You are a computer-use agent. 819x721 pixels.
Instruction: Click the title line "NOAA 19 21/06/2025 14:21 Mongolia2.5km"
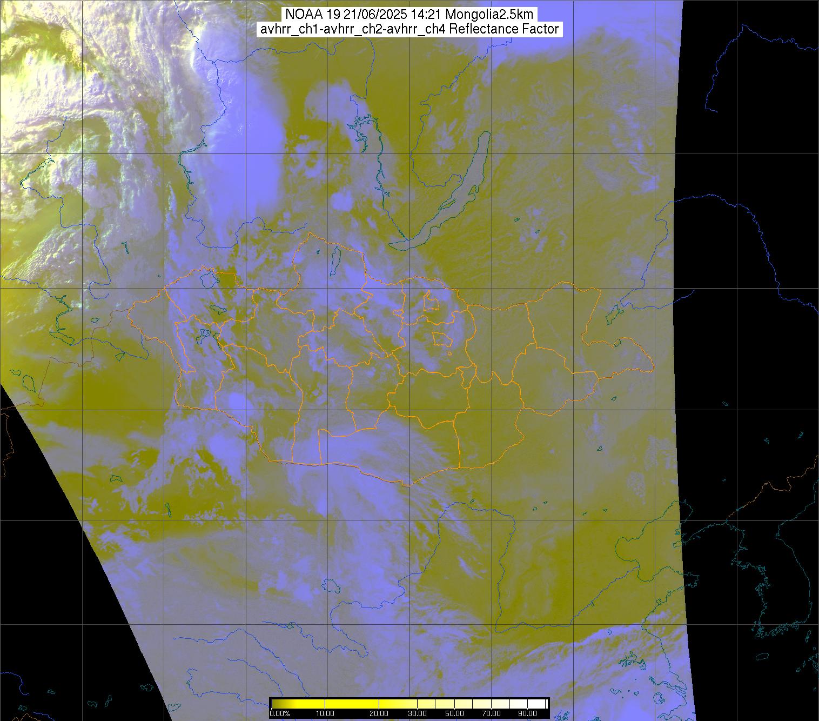point(409,15)
